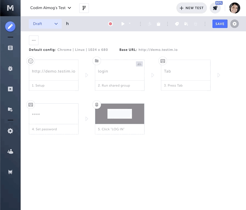Screen dimensions: 246x210
Task: Open the branch selector icon
Action: tap(84, 8)
